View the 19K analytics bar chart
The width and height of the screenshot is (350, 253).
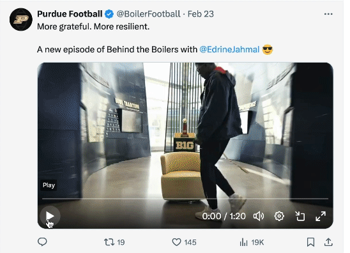252,242
